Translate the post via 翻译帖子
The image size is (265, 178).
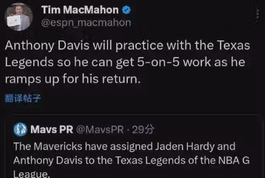[x=23, y=99]
